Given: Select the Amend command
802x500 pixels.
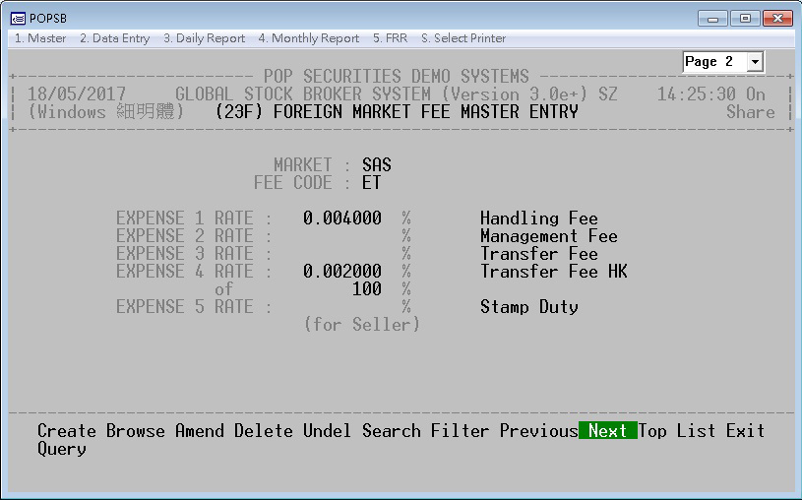Looking at the screenshot, I should (x=200, y=431).
